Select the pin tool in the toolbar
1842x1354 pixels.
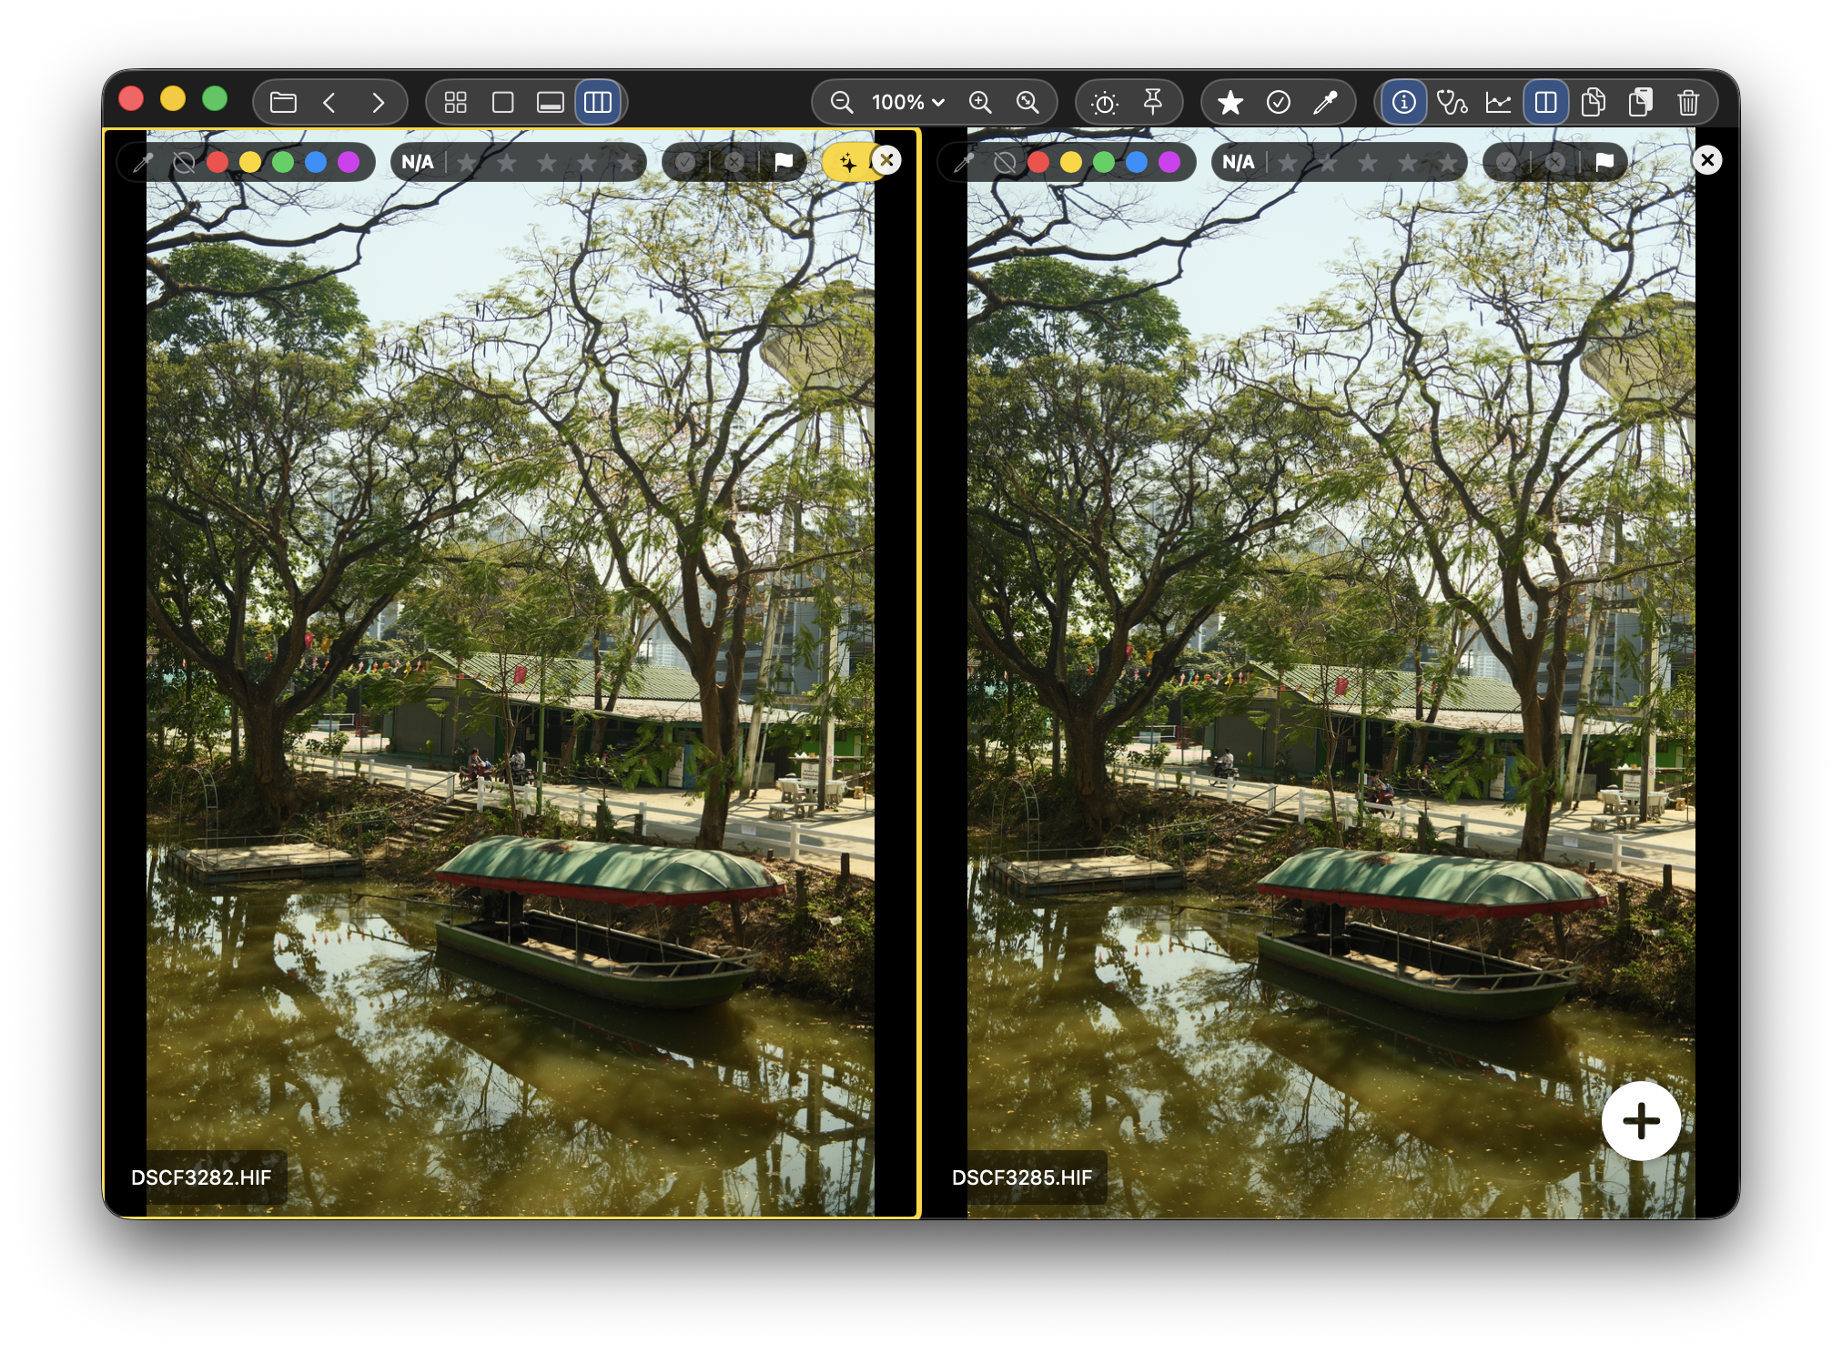pyautogui.click(x=1154, y=102)
